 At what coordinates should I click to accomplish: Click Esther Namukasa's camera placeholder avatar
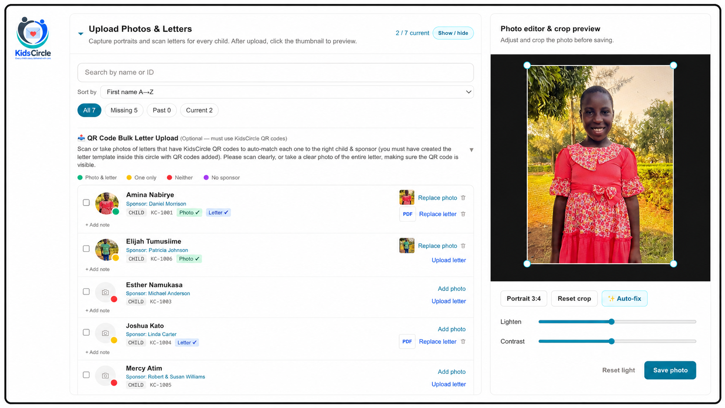105,293
